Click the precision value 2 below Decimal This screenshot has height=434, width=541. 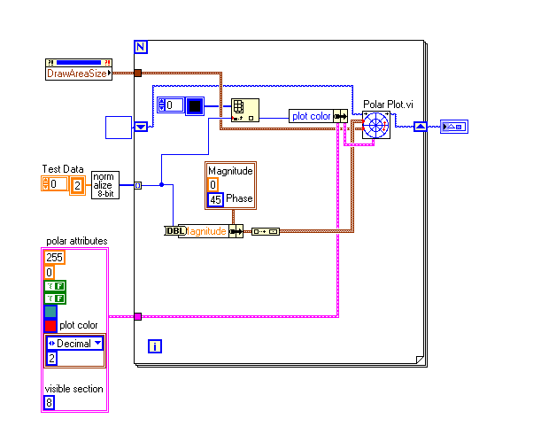tap(51, 358)
